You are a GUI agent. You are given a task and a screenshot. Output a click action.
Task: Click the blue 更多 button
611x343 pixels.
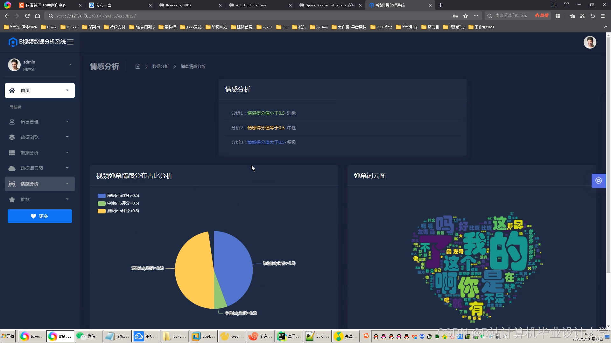pos(40,216)
